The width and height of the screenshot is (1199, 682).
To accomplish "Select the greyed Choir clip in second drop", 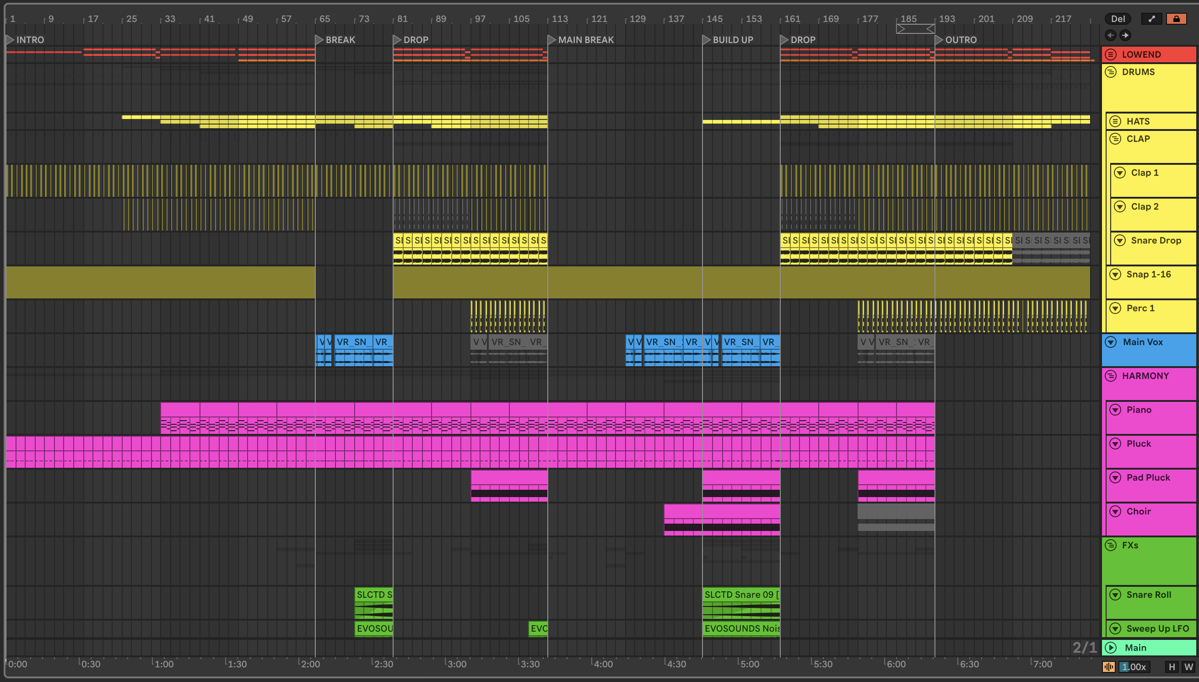I will [896, 517].
